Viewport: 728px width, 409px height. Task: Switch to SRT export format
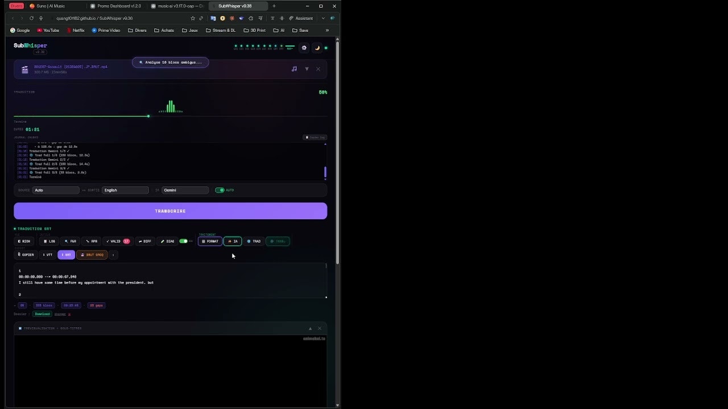pos(67,254)
